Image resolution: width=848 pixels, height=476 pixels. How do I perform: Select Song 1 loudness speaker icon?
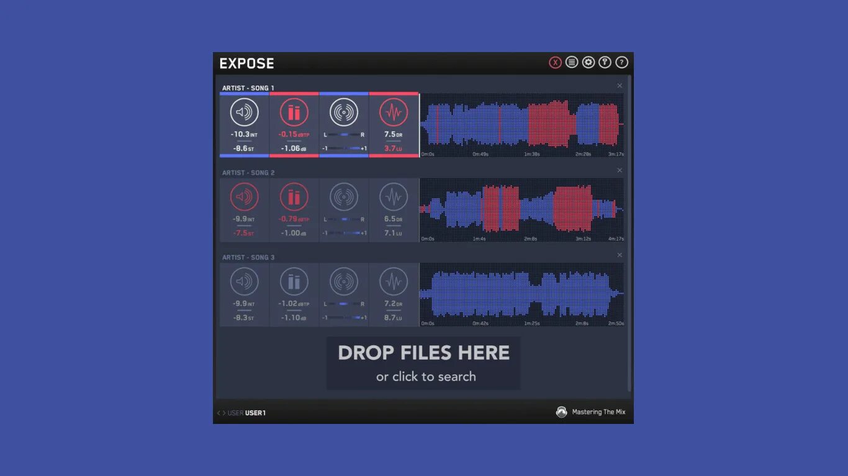244,112
